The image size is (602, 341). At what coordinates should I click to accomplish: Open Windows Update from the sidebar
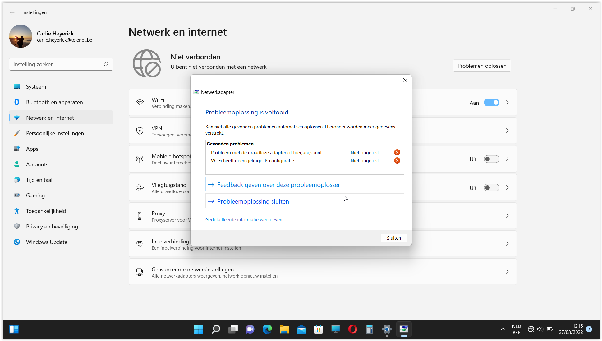click(46, 242)
